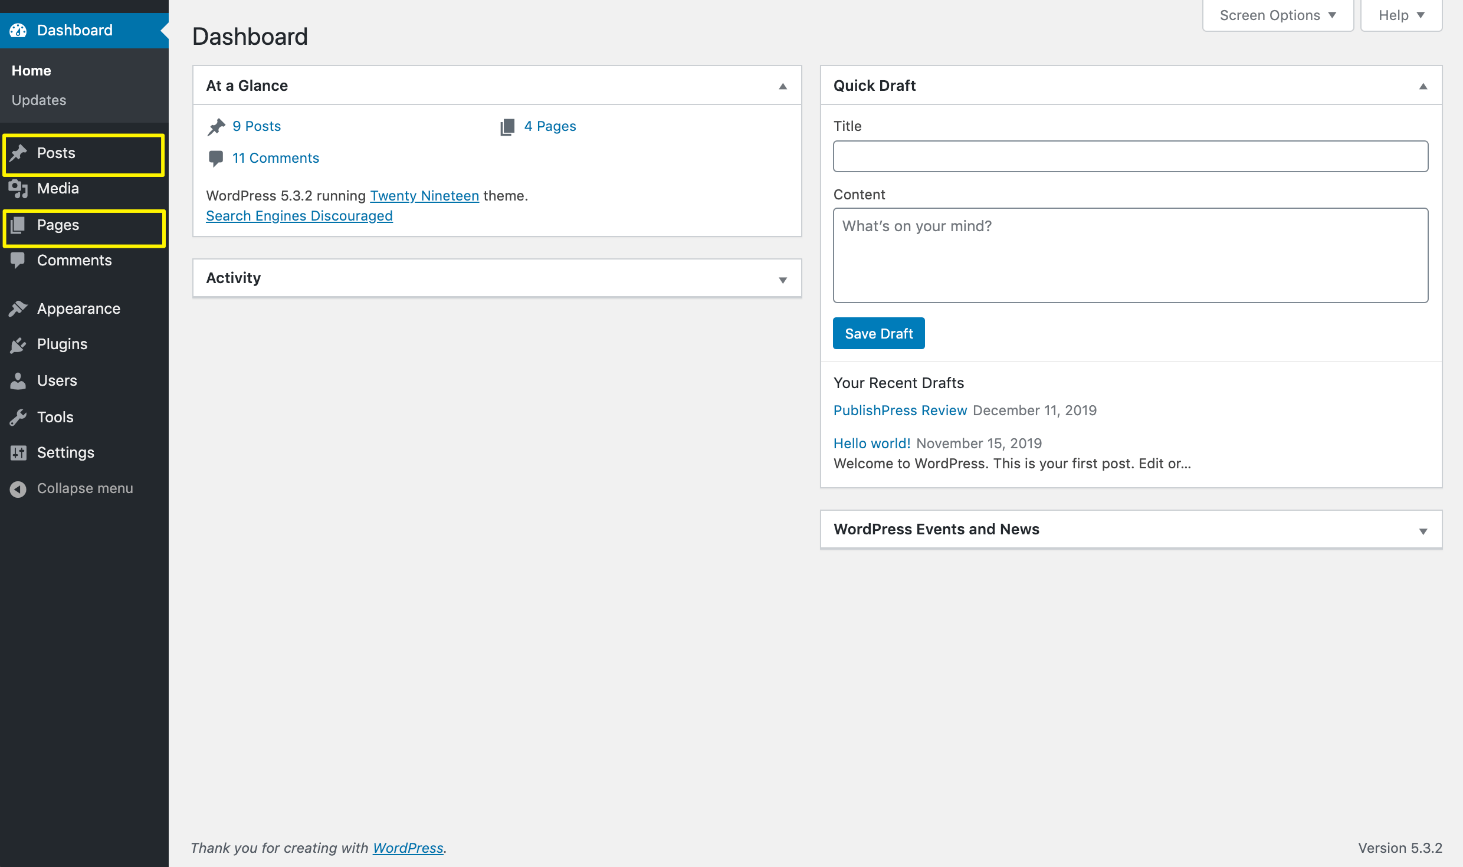Click the bubble icon beside 11 Comments
This screenshot has width=1463, height=867.
tap(216, 158)
